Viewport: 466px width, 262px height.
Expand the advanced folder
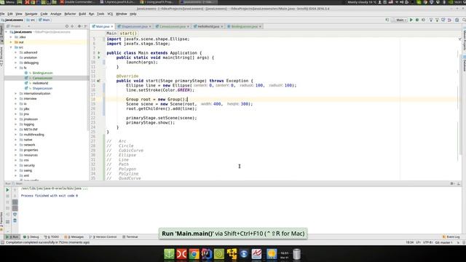pos(16,52)
